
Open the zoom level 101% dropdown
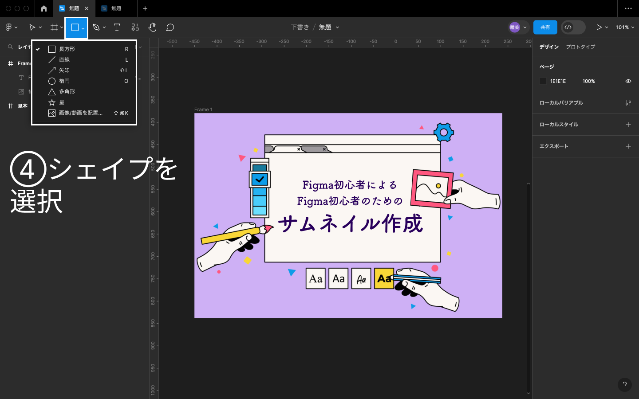[x=624, y=27]
